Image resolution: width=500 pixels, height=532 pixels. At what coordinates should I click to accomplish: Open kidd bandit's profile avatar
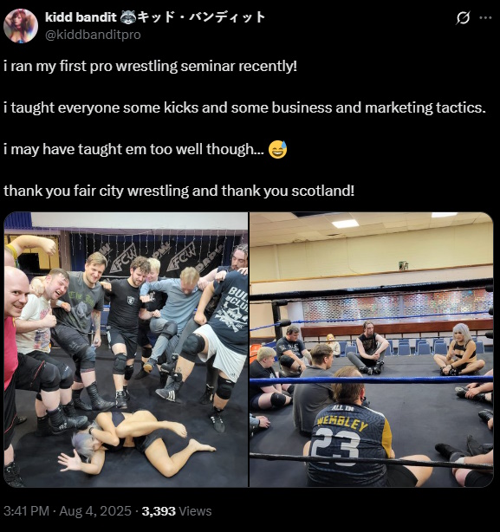pyautogui.click(x=20, y=26)
